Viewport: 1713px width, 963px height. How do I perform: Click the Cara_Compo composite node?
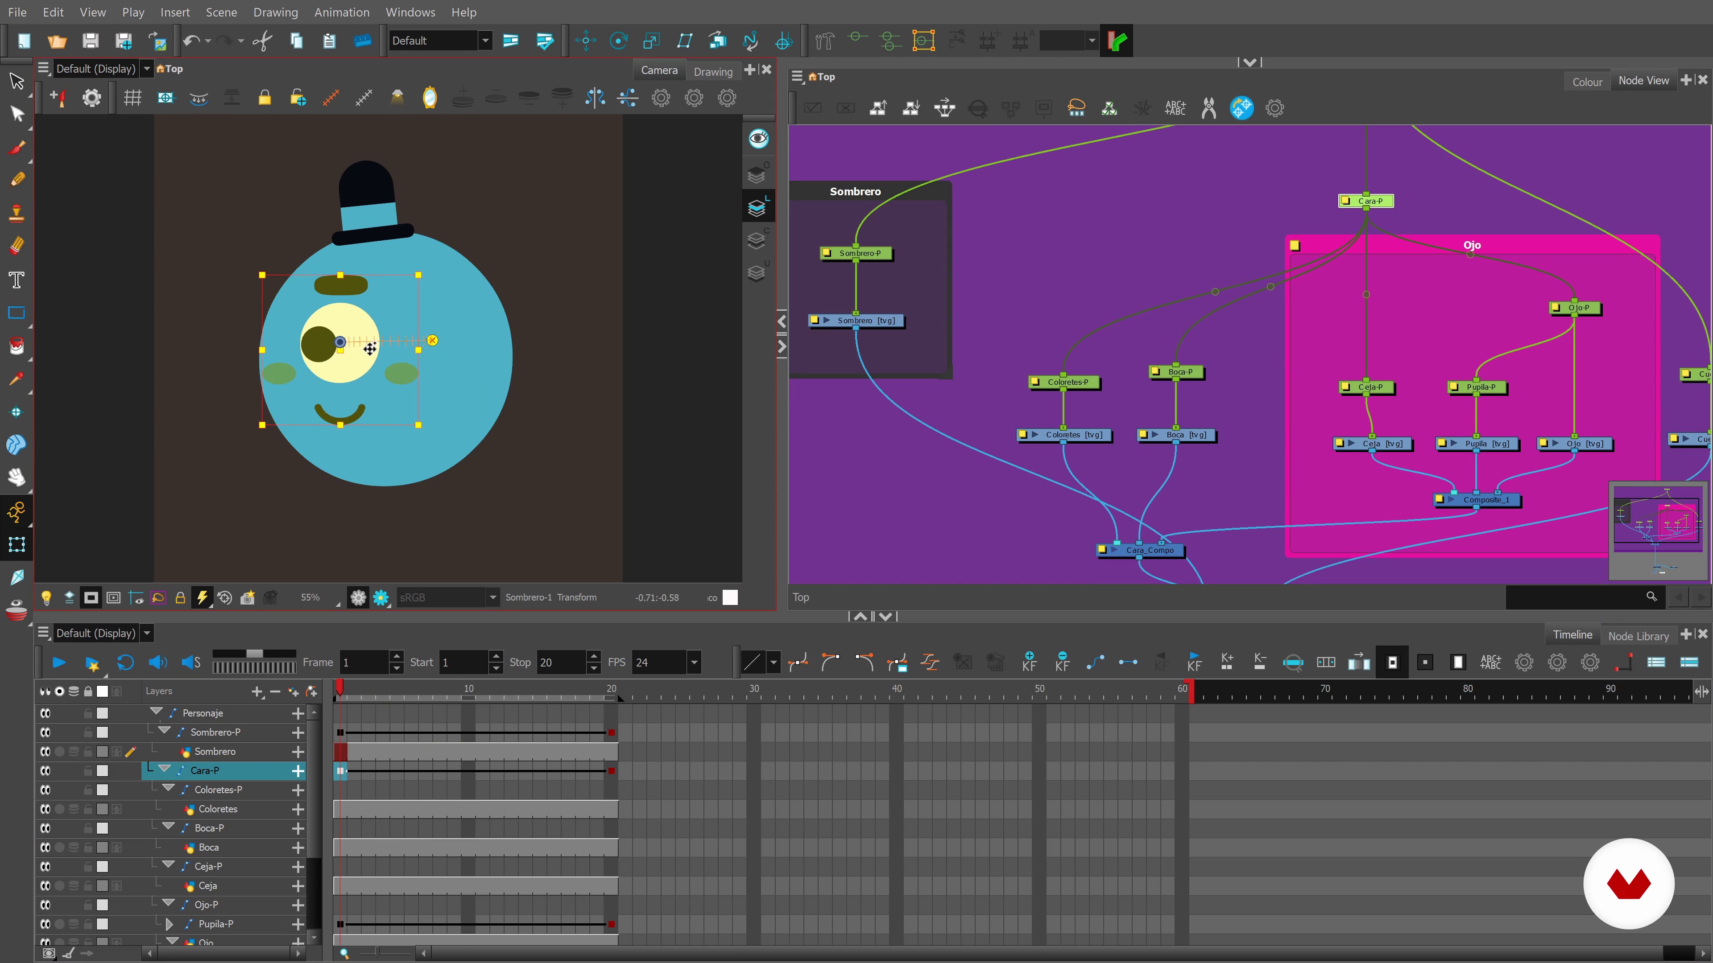point(1140,550)
